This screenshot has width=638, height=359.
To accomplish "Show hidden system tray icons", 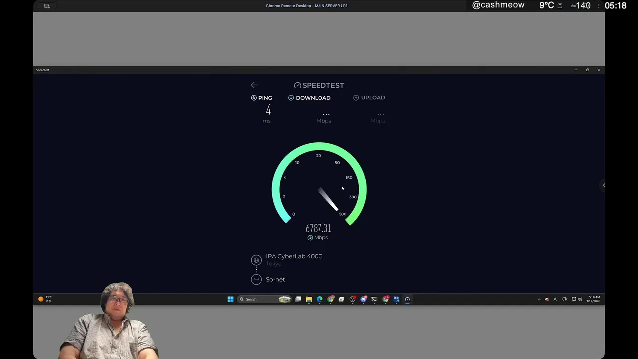I will (539, 299).
